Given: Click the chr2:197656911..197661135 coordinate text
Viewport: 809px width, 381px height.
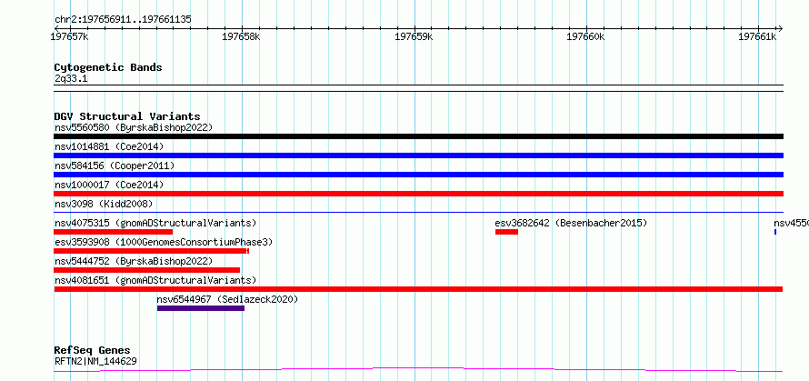Looking at the screenshot, I should tap(123, 20).
